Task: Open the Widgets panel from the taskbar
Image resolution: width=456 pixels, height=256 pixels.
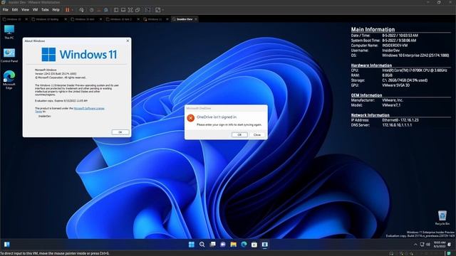Action: click(7, 245)
